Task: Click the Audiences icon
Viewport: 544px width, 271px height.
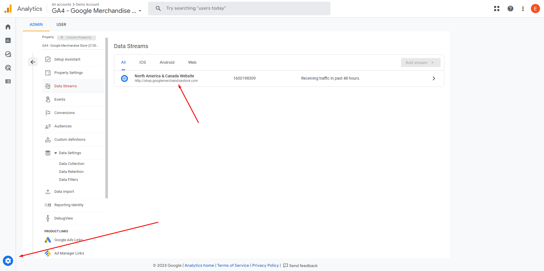Action: coord(48,126)
